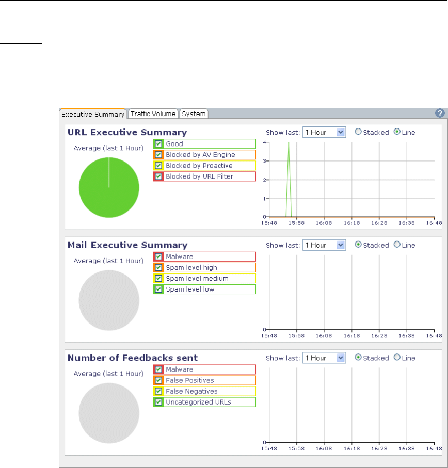Viewport: 448px width, 468px height.
Task: Select Line view for Mail Executive Summary
Action: (x=397, y=245)
